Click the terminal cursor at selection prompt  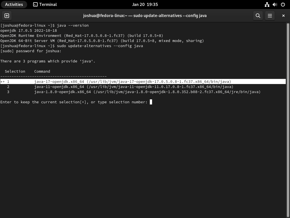pos(151,102)
